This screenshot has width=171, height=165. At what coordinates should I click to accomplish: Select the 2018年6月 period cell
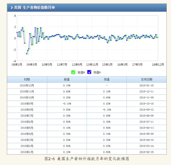[27, 122]
